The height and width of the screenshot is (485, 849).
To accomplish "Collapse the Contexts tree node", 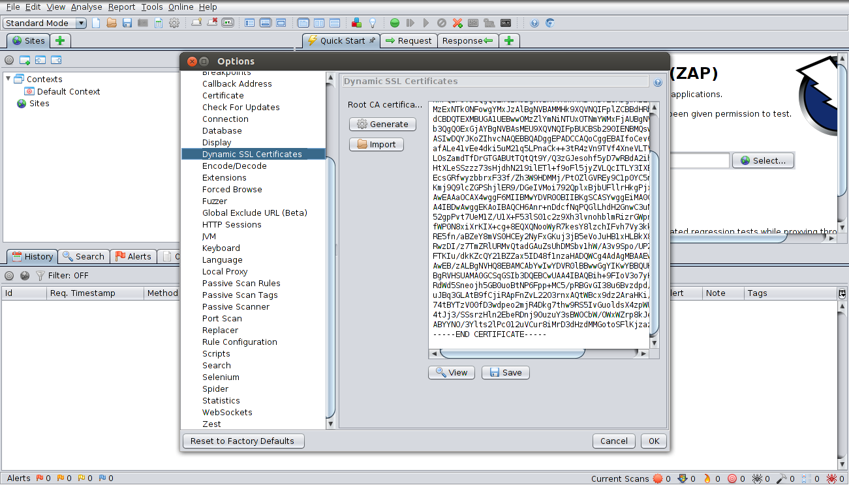I will pos(9,80).
